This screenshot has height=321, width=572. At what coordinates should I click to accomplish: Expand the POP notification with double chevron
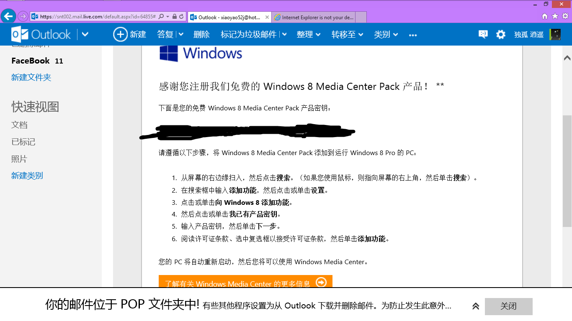point(476,306)
